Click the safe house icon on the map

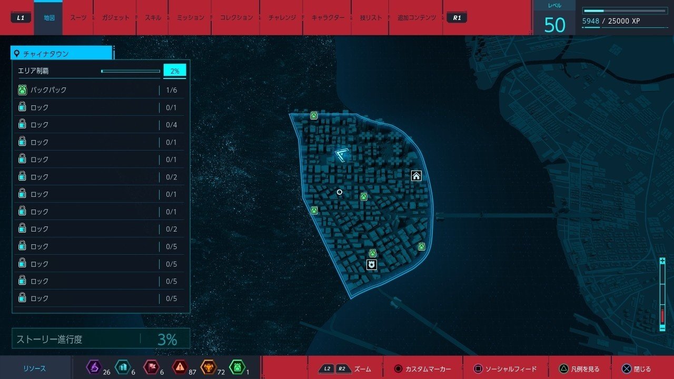point(416,176)
